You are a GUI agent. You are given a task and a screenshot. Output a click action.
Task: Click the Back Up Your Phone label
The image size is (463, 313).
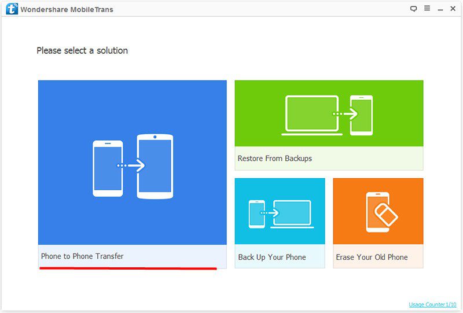[272, 257]
